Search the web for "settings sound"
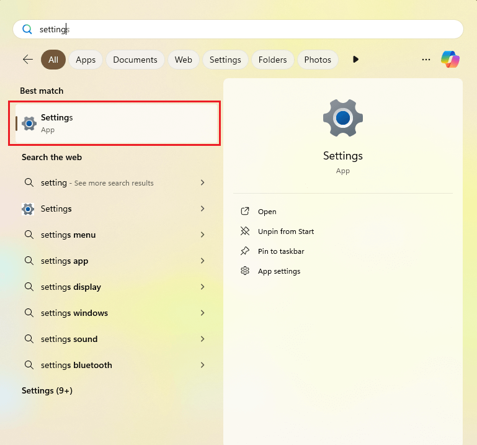 (114, 339)
